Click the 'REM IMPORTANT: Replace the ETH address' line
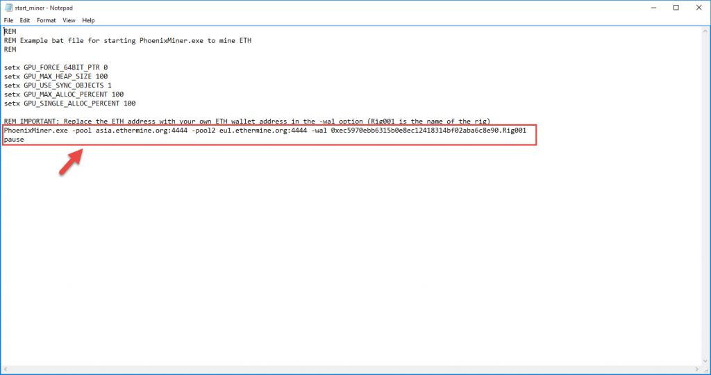 pyautogui.click(x=247, y=122)
